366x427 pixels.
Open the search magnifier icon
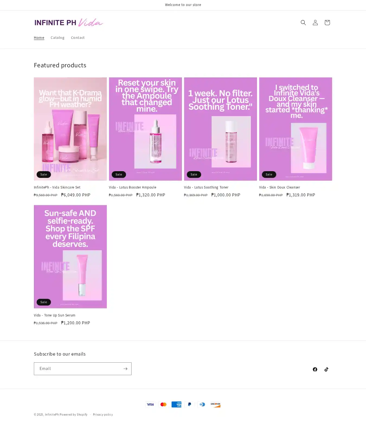pyautogui.click(x=303, y=23)
